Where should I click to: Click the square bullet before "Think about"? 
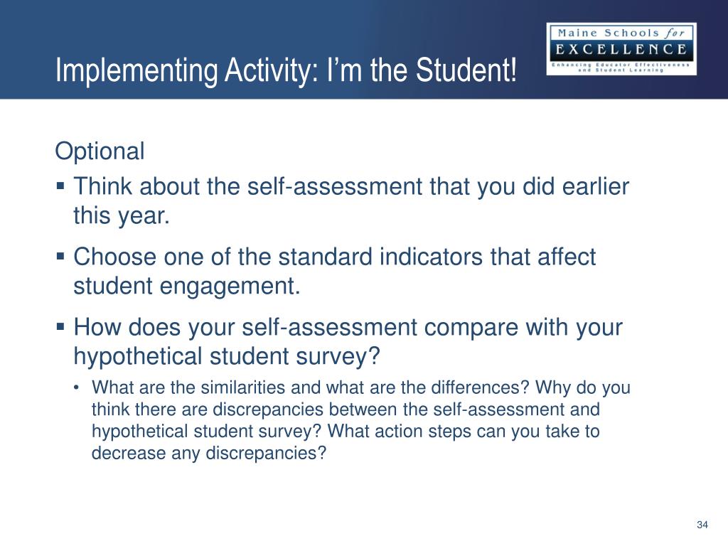[60, 188]
